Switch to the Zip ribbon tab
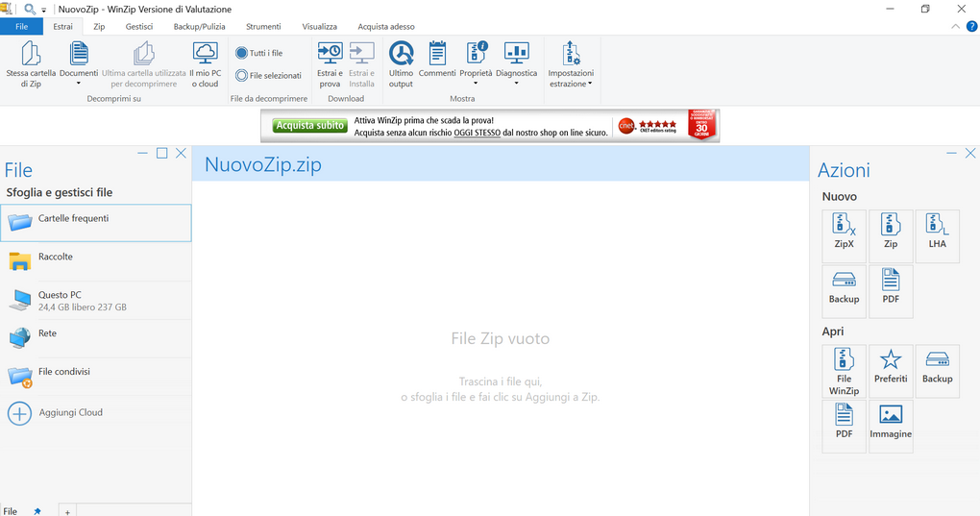Screen dimensions: 980x516 click(99, 26)
